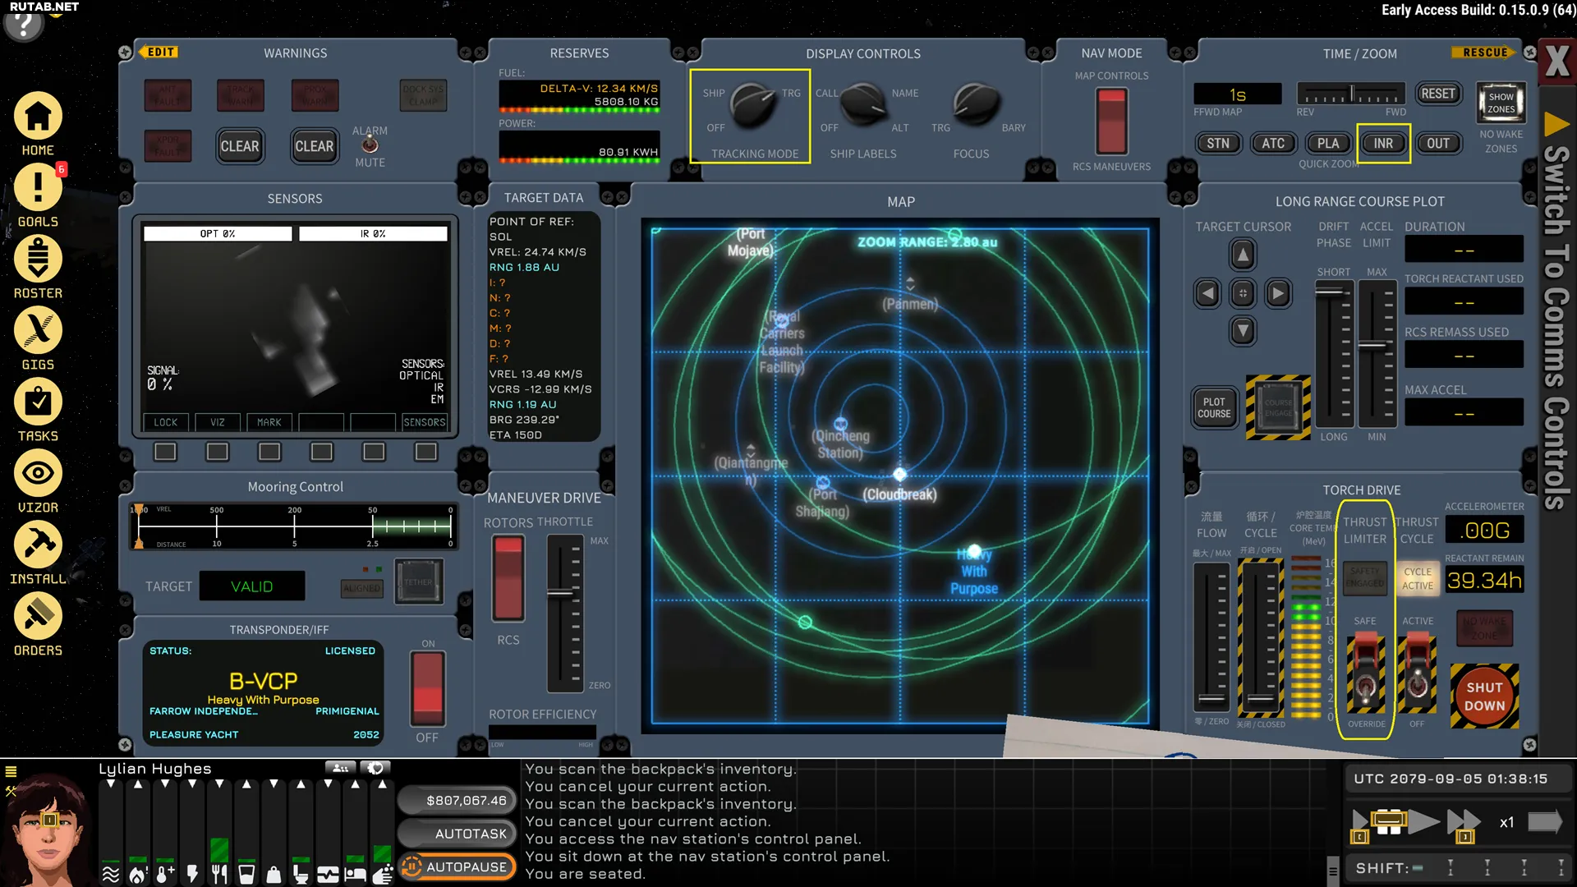Click the torch drive SHUT DOWN button
The width and height of the screenshot is (1577, 887).
tap(1484, 696)
